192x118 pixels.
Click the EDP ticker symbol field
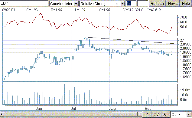tap(24, 3)
